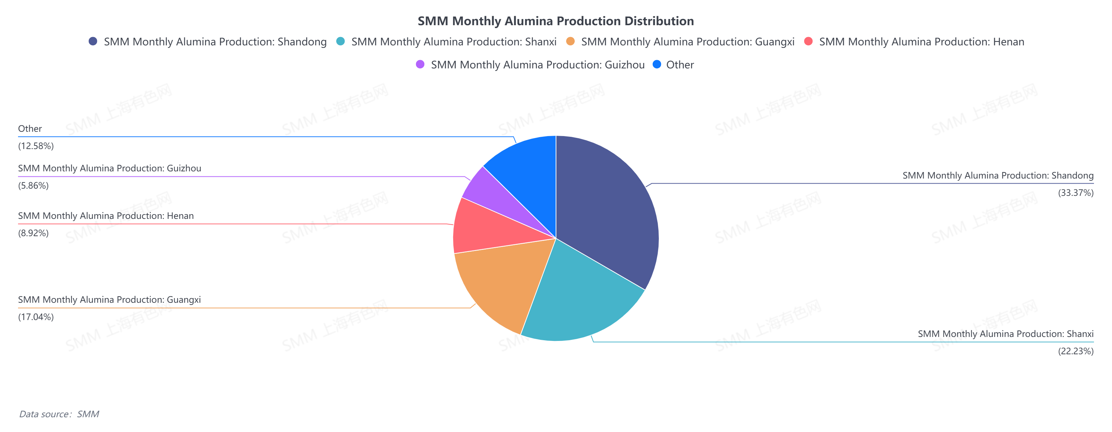
Task: Click the Shandong legend color dot
Action: coord(93,41)
